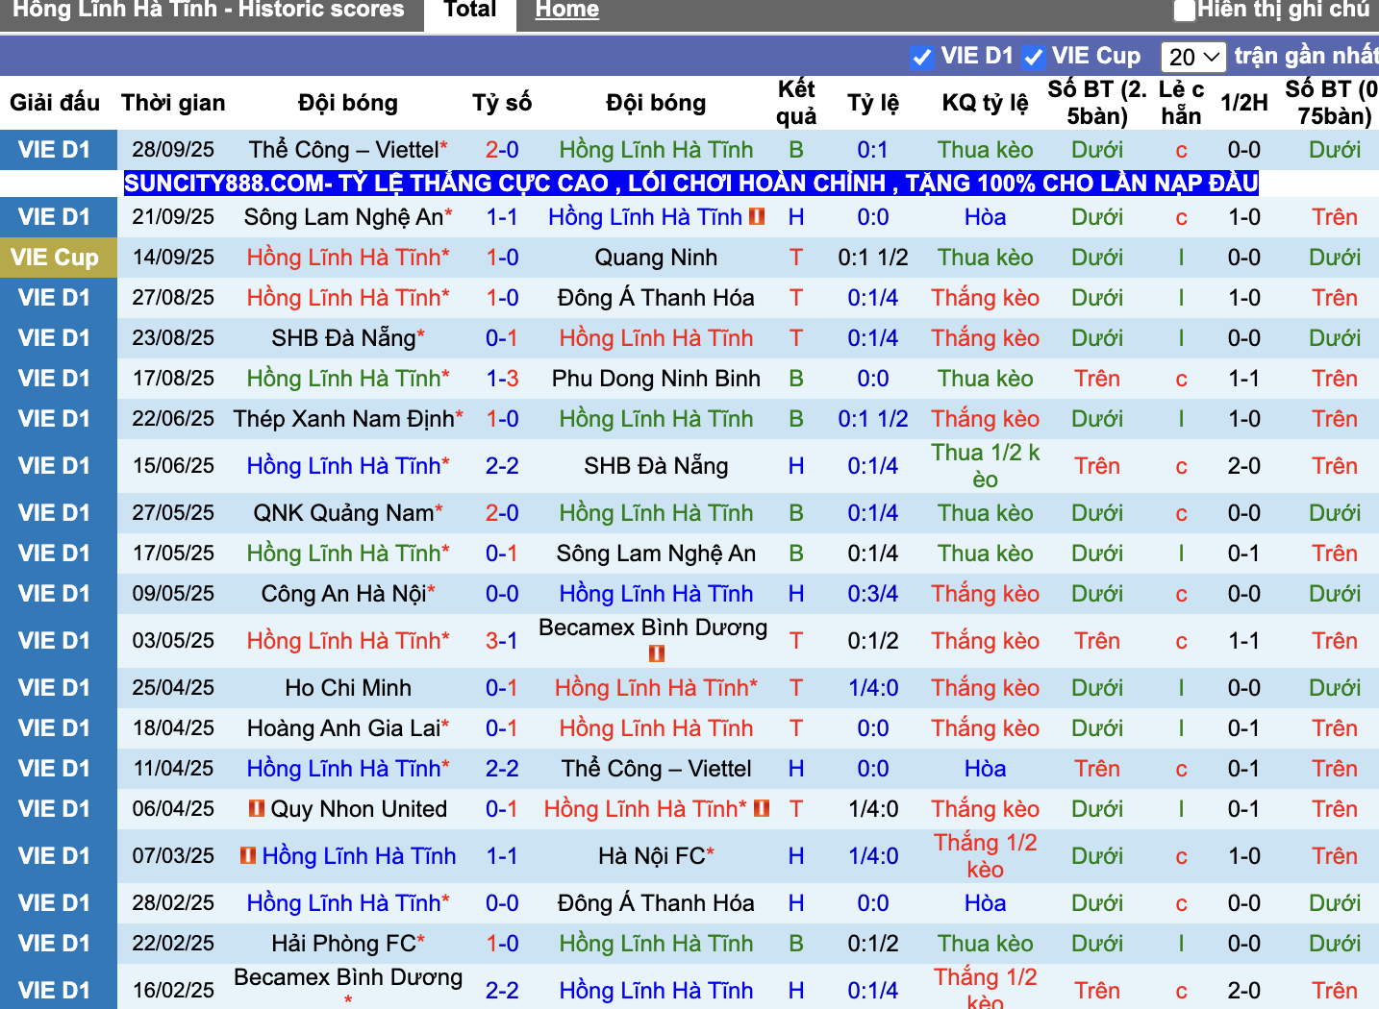The width and height of the screenshot is (1379, 1009).
Task: Select the Lẻ chẵn column header
Action: (1181, 103)
